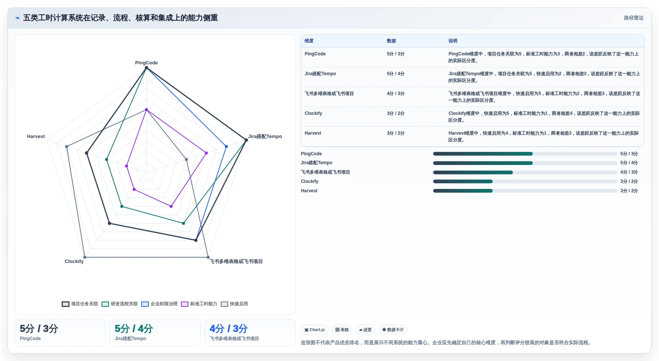The height and width of the screenshot is (361, 659).
Task: Click the Clockify row description text
Action: tap(544, 117)
